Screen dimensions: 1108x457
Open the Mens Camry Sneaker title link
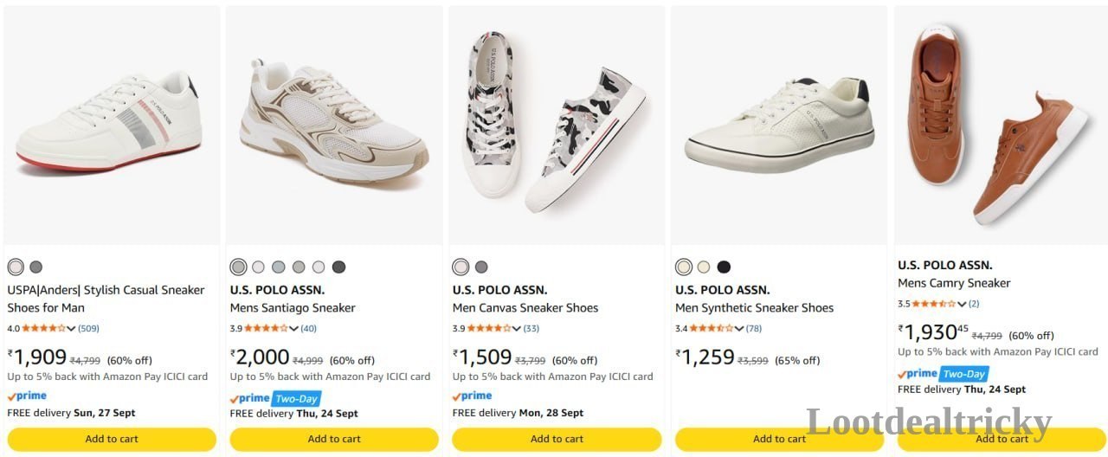954,283
